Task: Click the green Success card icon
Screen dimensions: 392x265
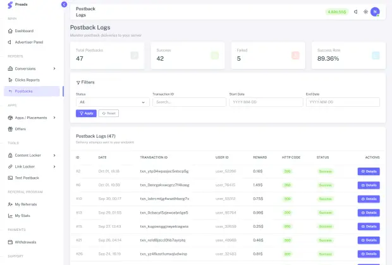Action: [215, 56]
